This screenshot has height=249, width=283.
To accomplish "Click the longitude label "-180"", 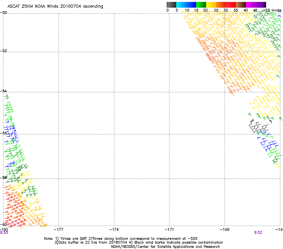I will click(x=4, y=229).
